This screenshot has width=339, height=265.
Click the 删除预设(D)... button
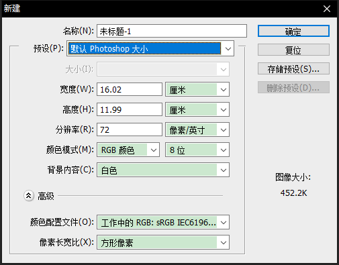click(x=293, y=87)
